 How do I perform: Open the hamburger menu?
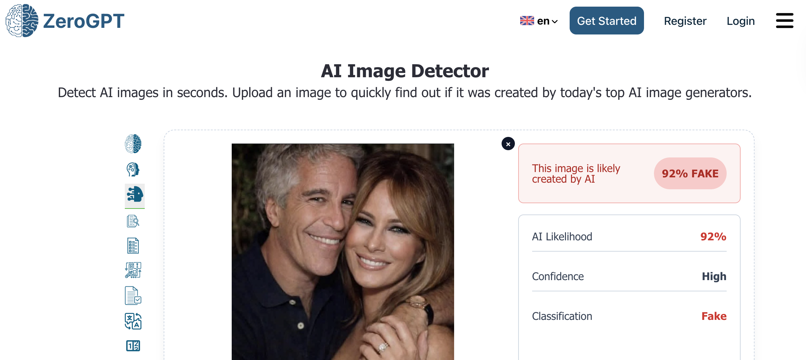pyautogui.click(x=784, y=21)
